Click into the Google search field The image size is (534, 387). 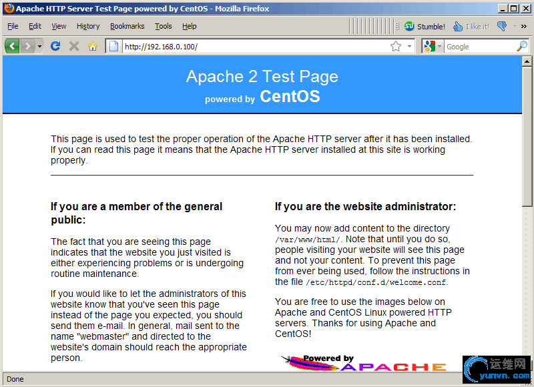click(x=480, y=46)
